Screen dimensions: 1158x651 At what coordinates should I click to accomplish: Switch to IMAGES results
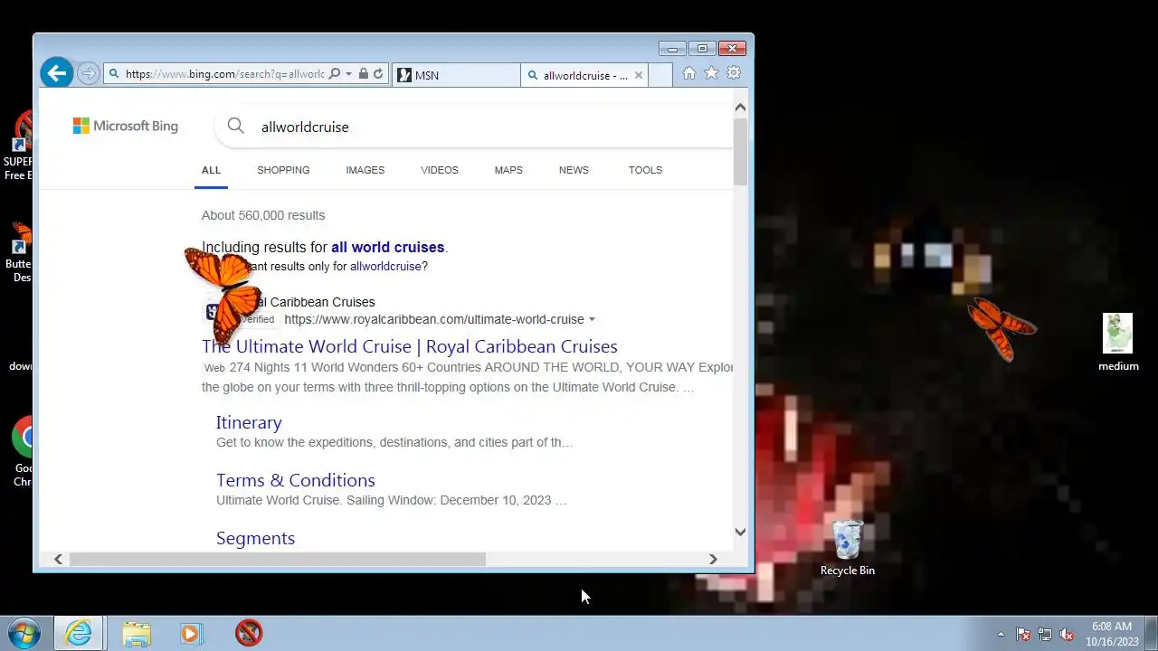tap(365, 170)
